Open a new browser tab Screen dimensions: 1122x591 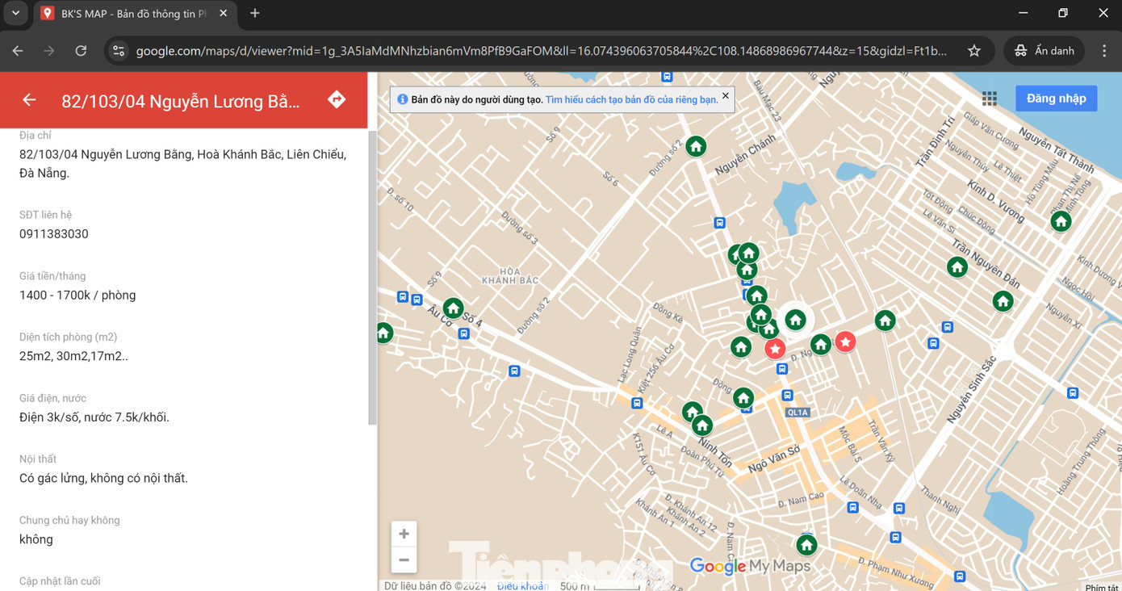coord(255,14)
